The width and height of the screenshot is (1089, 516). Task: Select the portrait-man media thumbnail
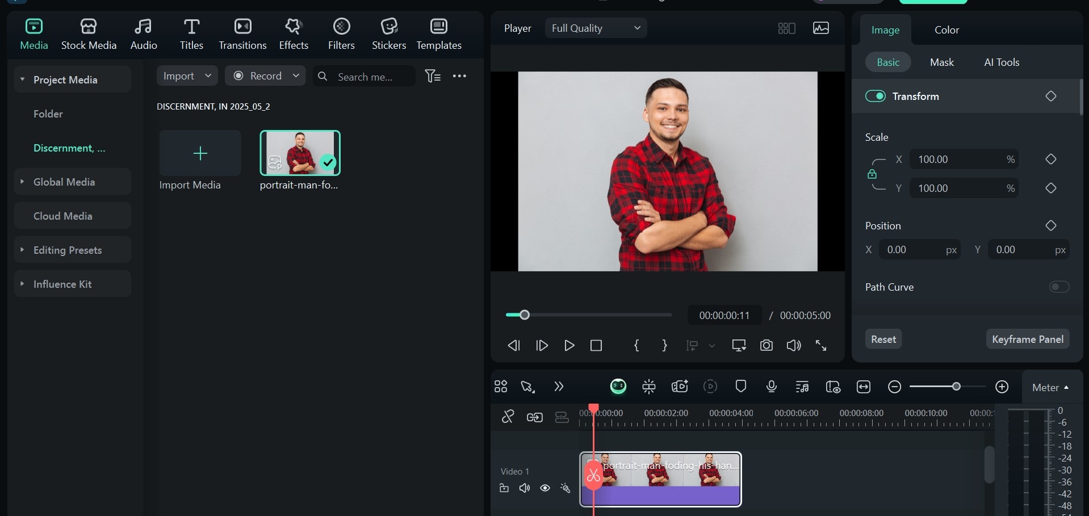(x=300, y=153)
